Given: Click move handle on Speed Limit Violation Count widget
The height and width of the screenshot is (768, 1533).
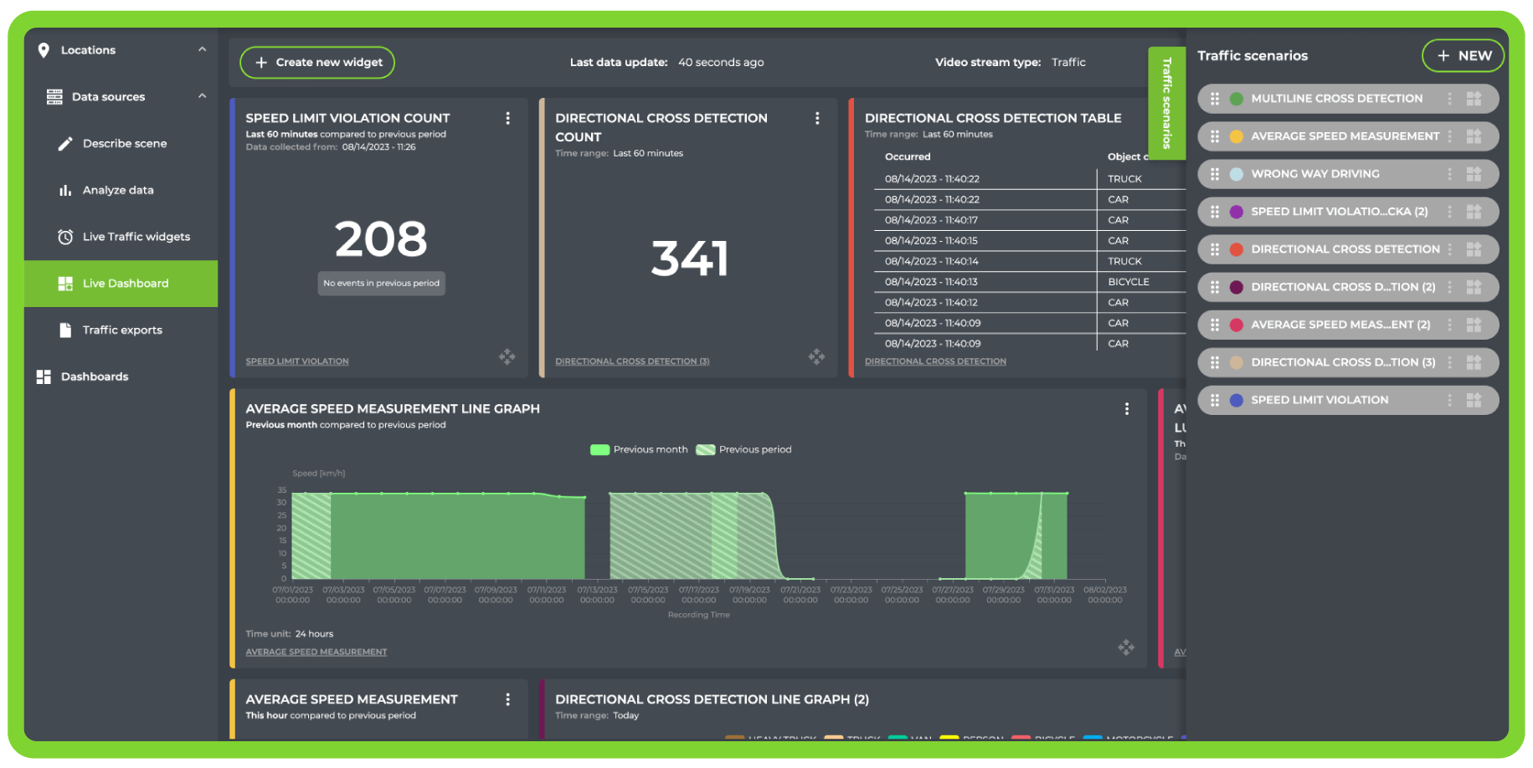Looking at the screenshot, I should point(507,357).
